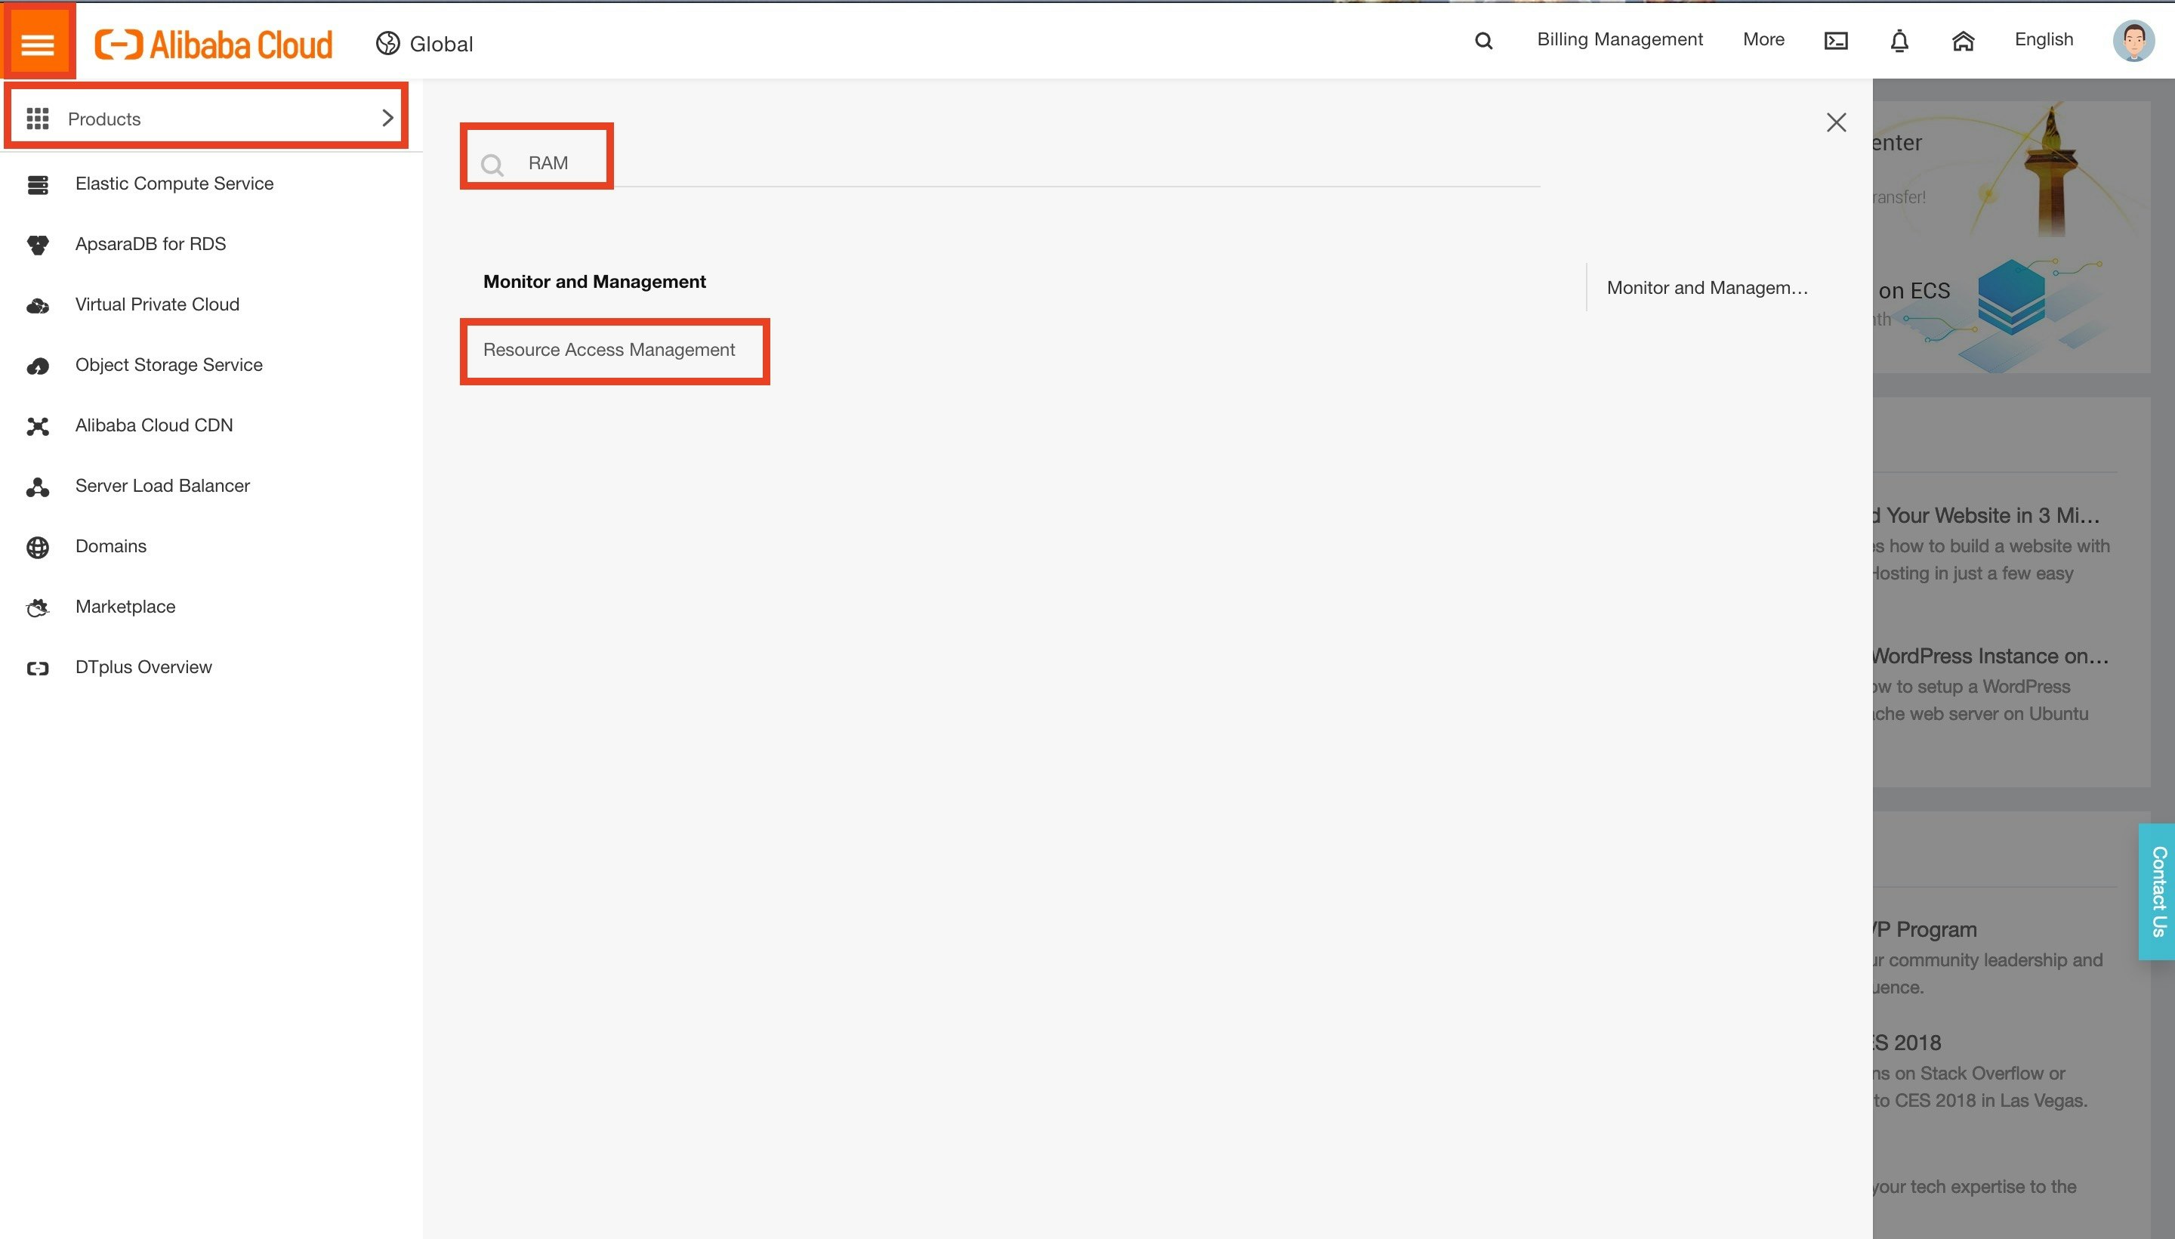Open Server Load Balancer

click(x=162, y=485)
